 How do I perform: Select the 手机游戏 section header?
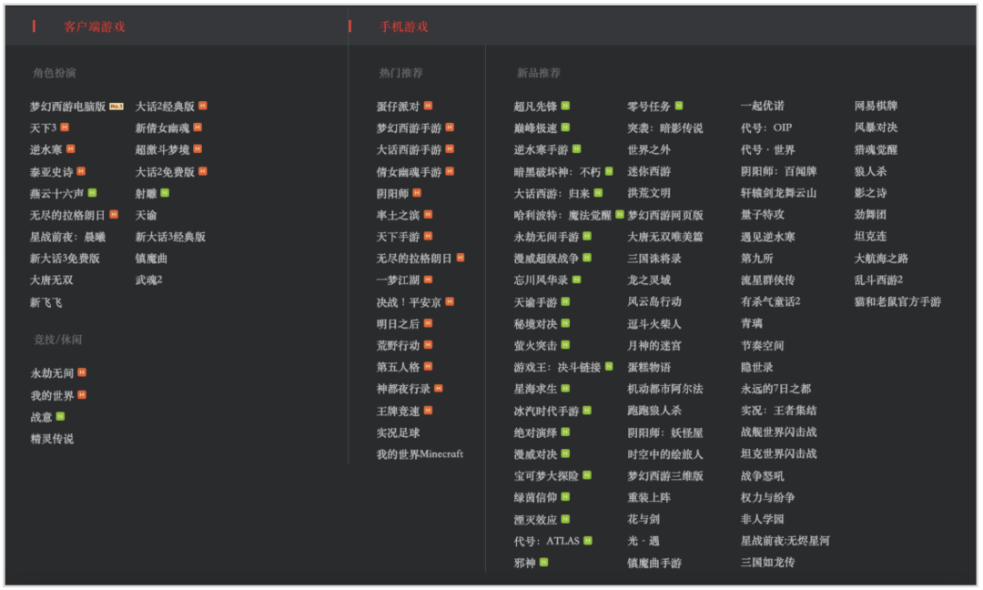404,26
